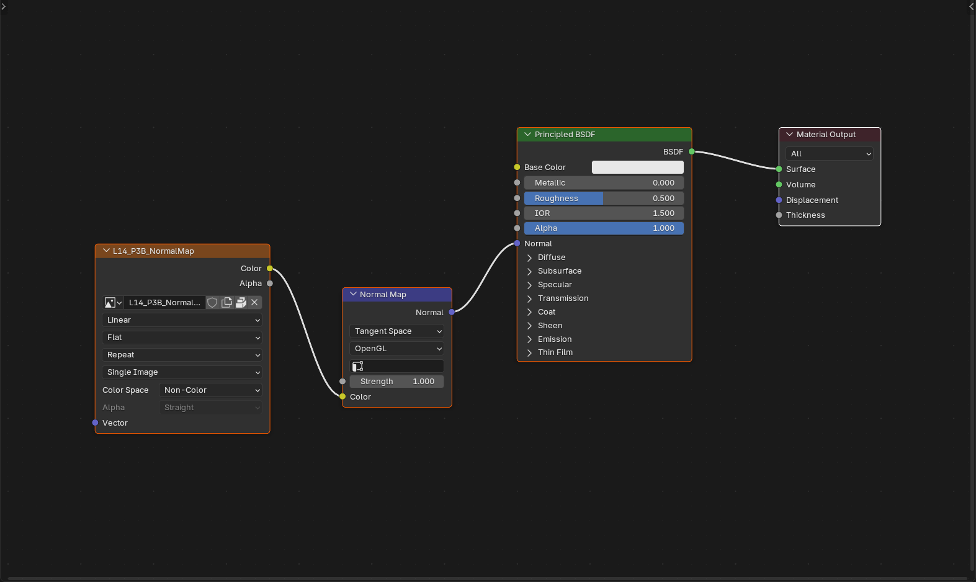976x582 pixels.
Task: Expand the Sheen panel
Action: (529, 326)
